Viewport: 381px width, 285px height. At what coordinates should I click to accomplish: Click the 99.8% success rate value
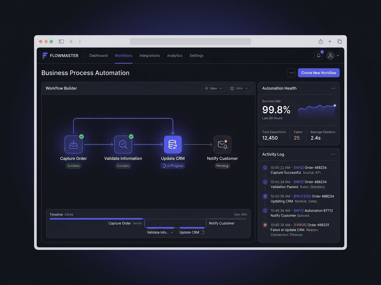[276, 110]
